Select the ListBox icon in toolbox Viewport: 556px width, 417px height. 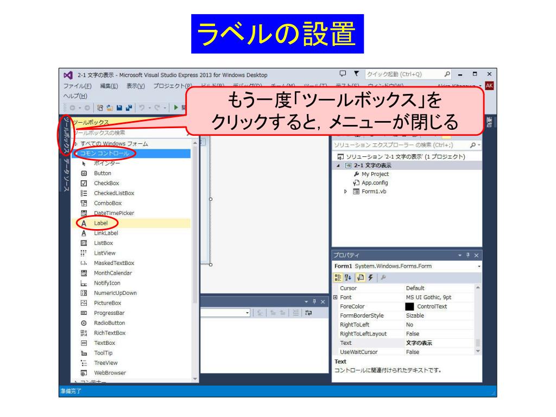[84, 243]
